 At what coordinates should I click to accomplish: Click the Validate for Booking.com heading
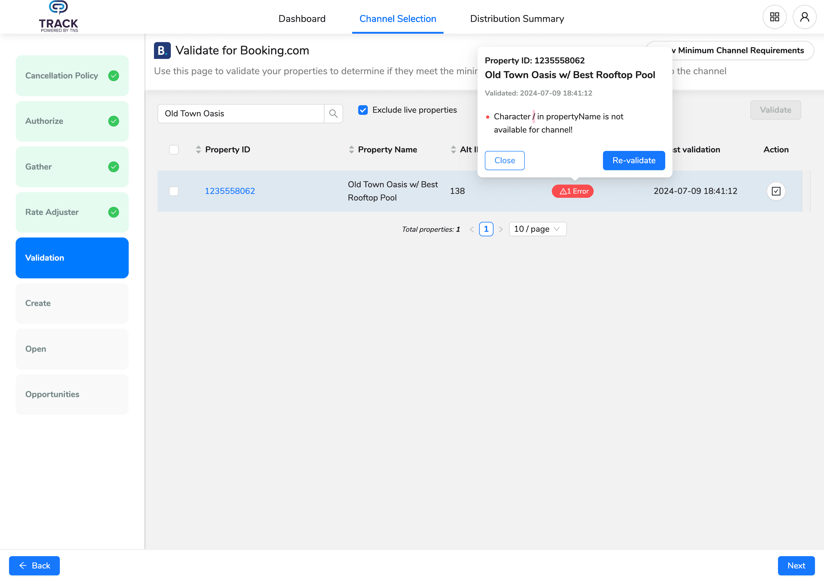coord(242,51)
